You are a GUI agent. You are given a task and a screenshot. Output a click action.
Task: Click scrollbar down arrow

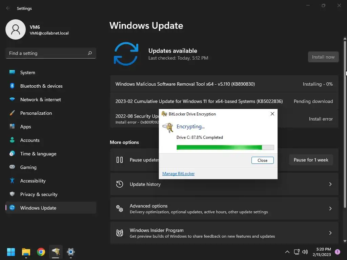coord(345,241)
